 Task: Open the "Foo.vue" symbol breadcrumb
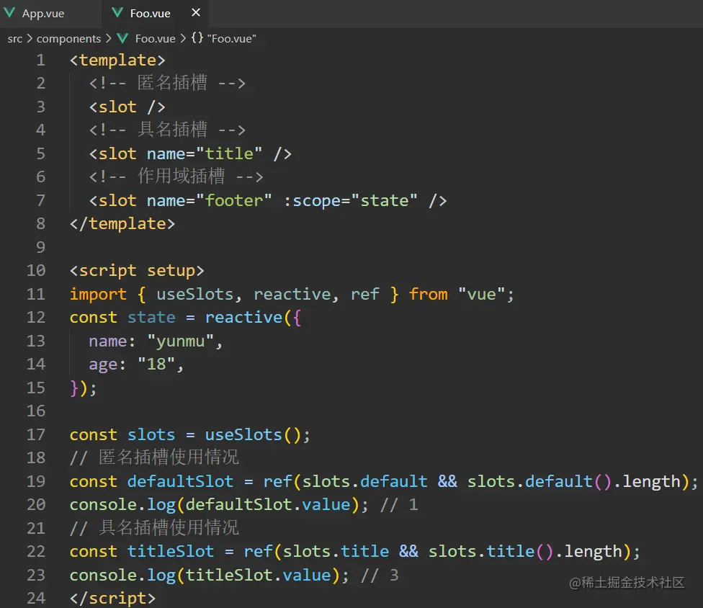pyautogui.click(x=231, y=39)
